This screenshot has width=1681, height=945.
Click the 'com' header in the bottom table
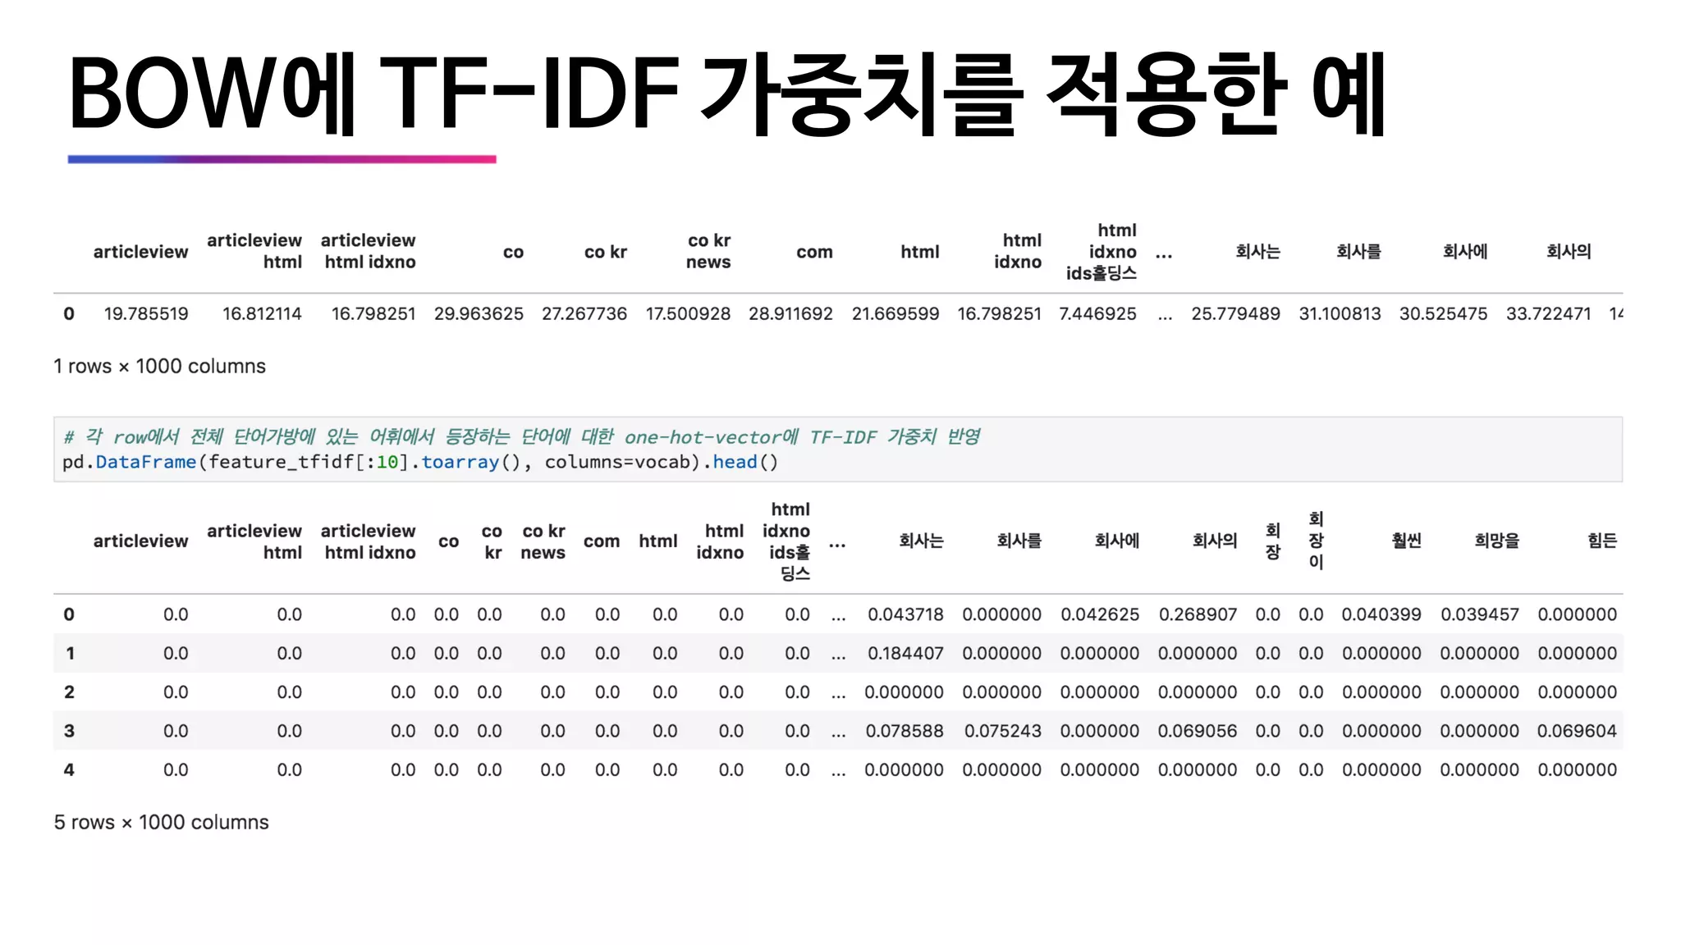point(602,542)
